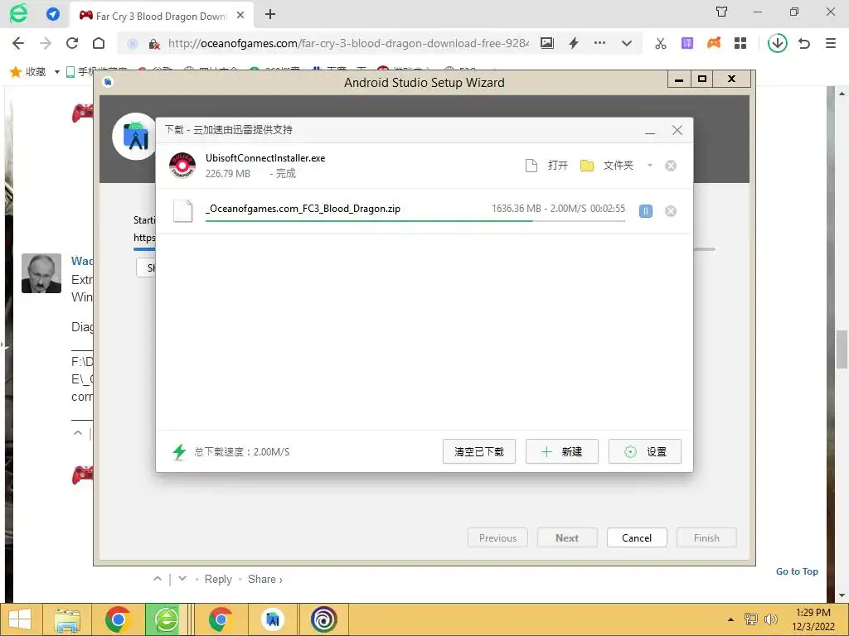Click the blue compass pinned tab icon
Viewport: 849px width, 636px height.
pyautogui.click(x=53, y=14)
